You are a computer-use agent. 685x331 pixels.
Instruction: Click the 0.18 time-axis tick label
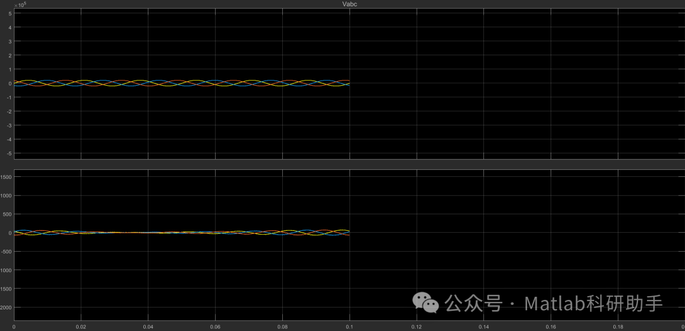[x=618, y=327]
